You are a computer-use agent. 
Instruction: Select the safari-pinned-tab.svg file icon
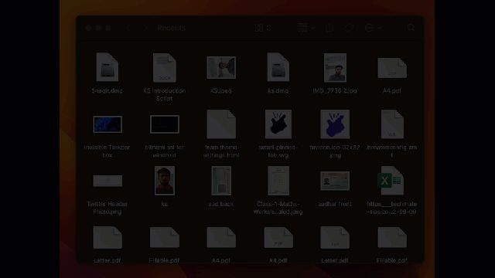[x=278, y=124]
